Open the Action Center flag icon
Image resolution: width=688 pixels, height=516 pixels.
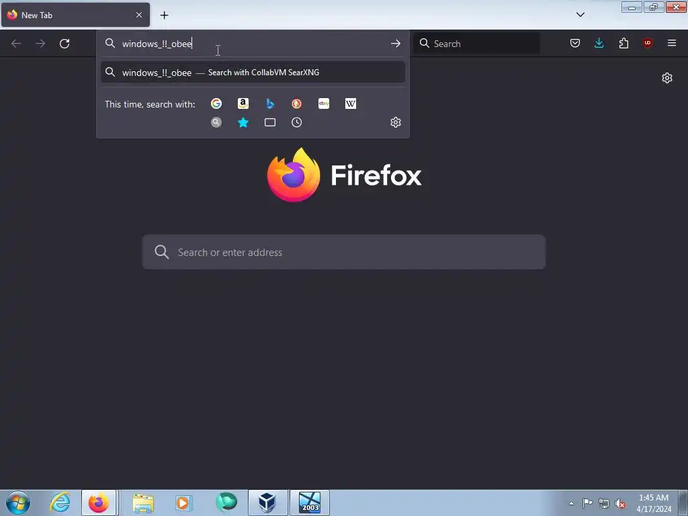point(587,503)
